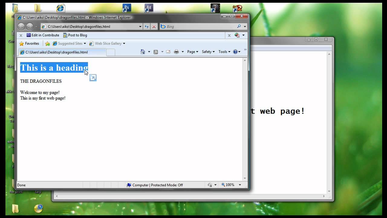Open Photoshop desktop shortcut
Screen dimensions: 387x218
click(127, 8)
